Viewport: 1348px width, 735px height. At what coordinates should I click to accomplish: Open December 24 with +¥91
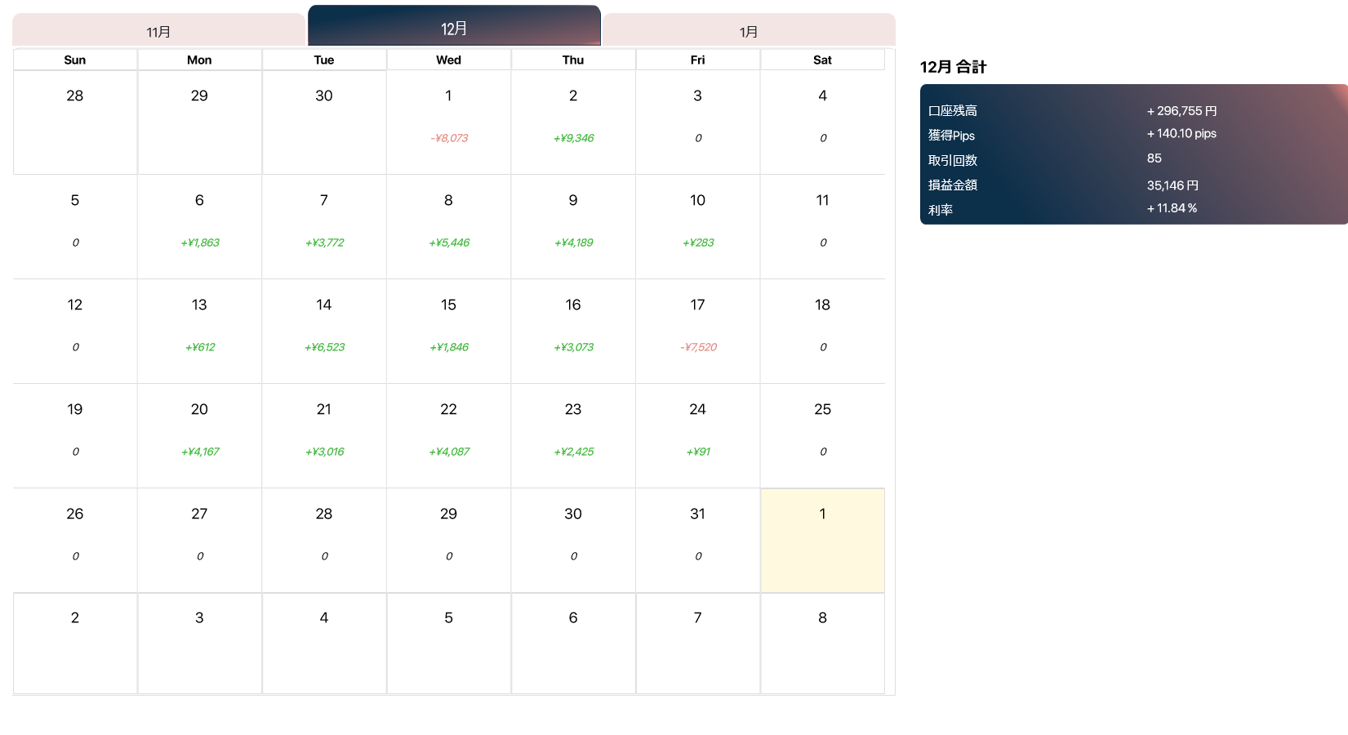(698, 436)
